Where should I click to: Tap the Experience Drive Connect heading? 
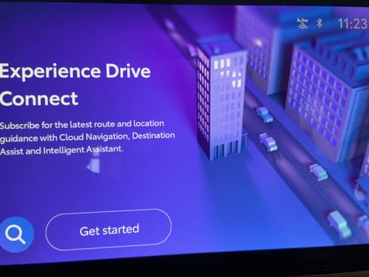click(75, 84)
